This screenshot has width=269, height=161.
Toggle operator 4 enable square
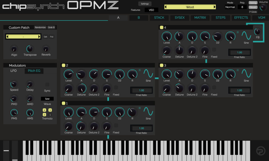(x=162, y=28)
